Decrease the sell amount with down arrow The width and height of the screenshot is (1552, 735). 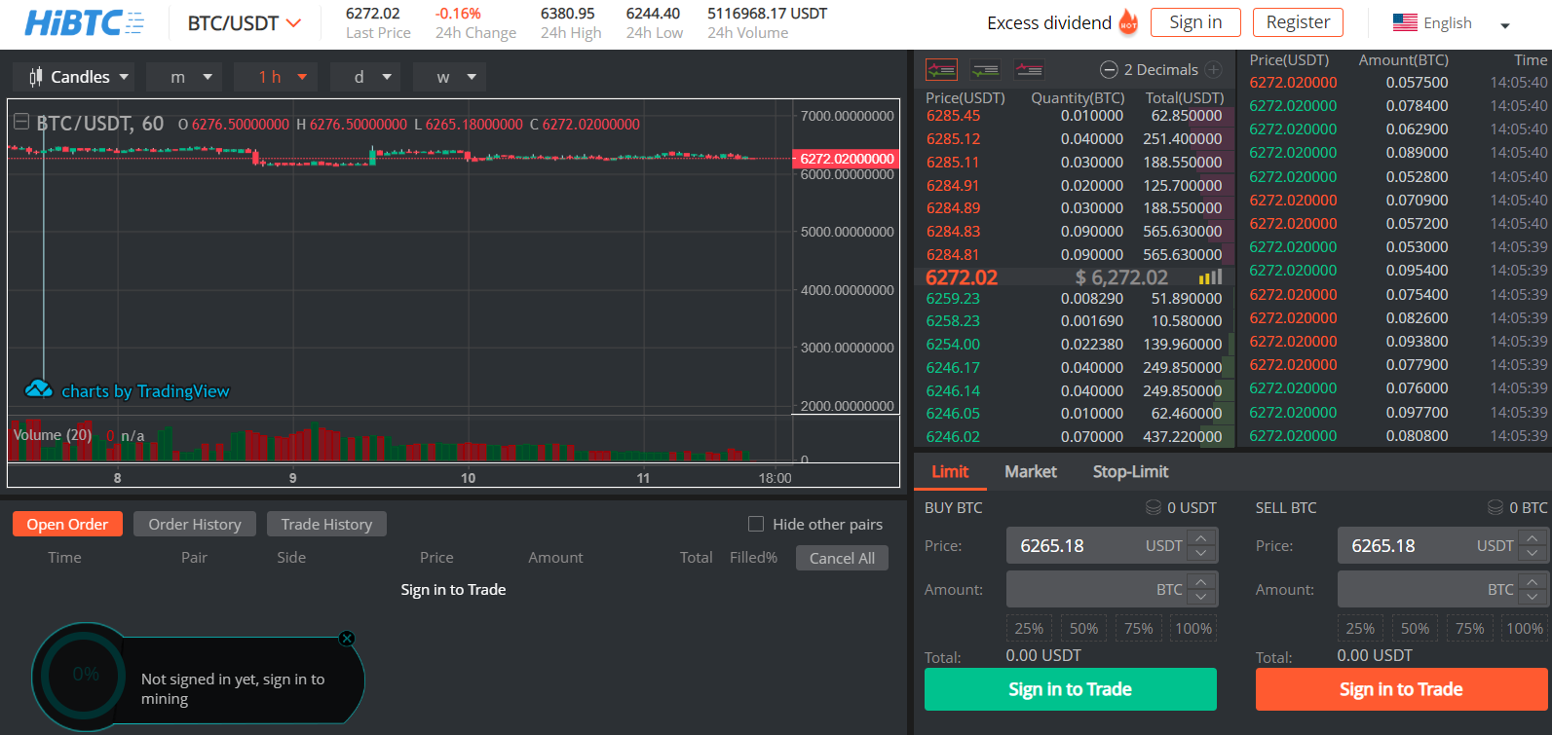coord(1533,597)
